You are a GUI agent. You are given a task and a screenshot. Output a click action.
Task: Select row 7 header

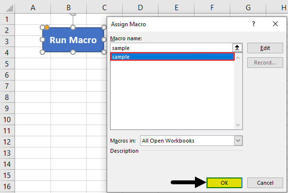point(7,86)
